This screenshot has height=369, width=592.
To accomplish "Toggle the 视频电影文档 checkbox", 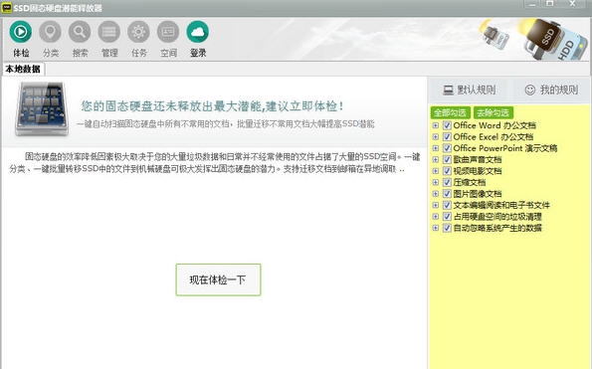I will coord(447,171).
